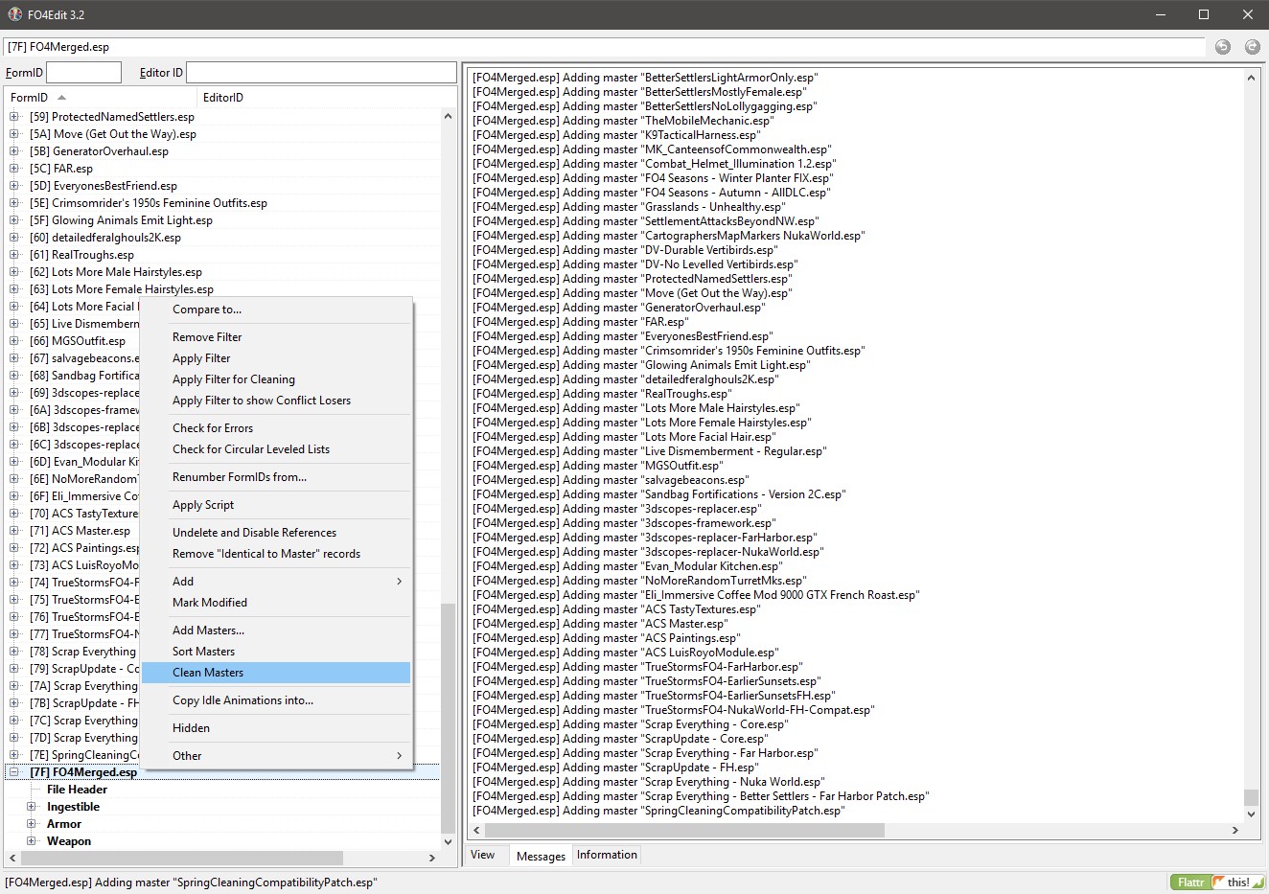
Task: Expand the [60] detailedferalghouls2K.esp node
Action: 14,238
